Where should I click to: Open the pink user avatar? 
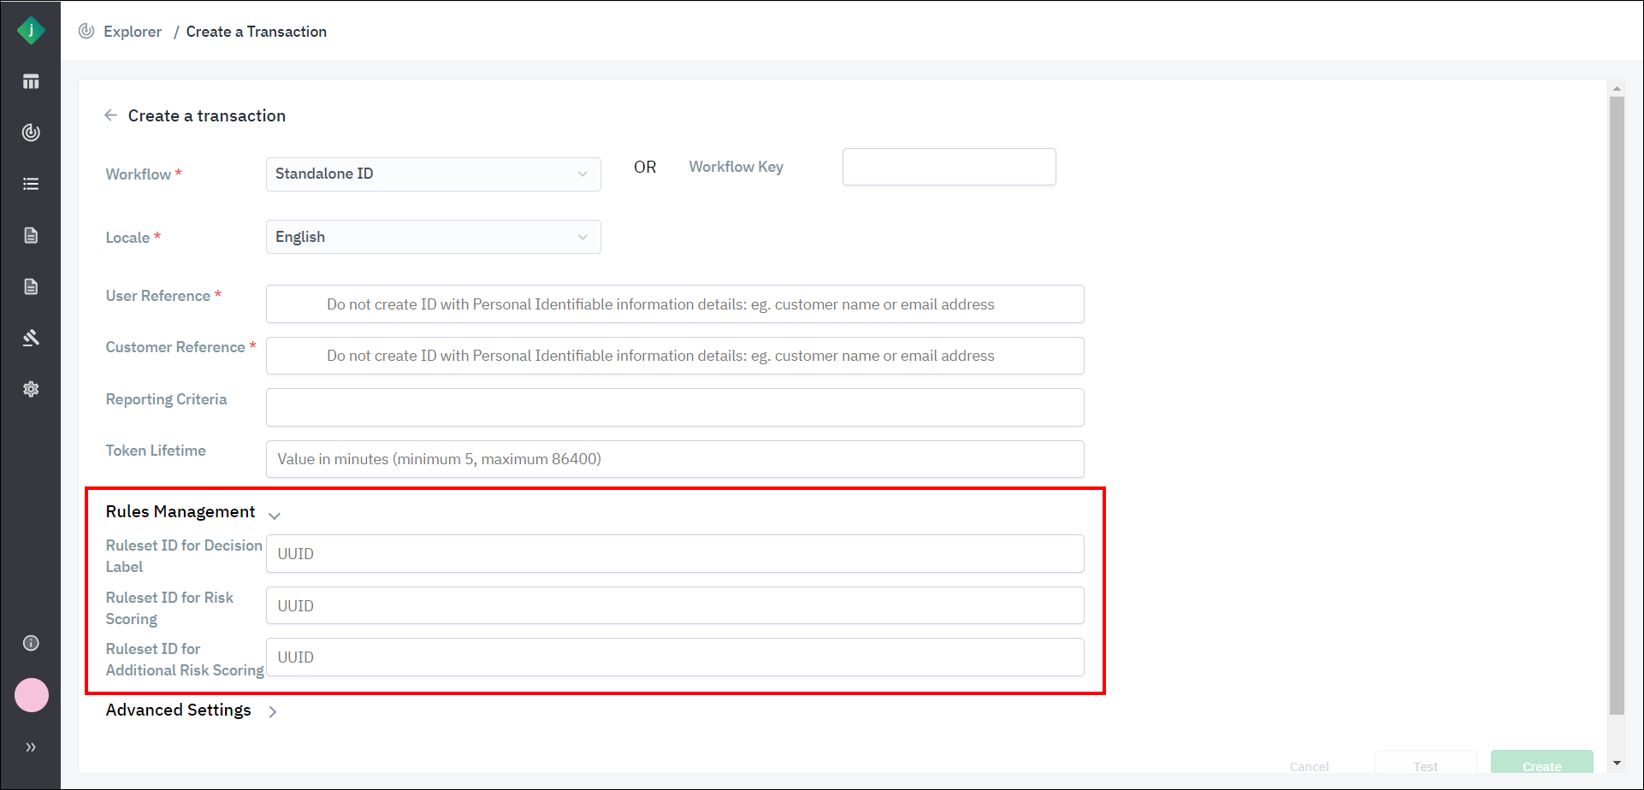coord(32,695)
